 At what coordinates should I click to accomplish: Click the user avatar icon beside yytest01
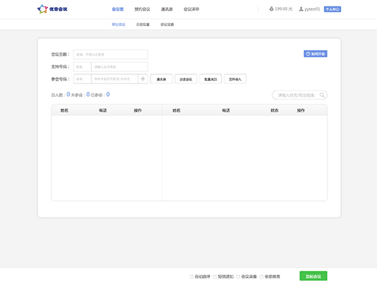click(301, 9)
